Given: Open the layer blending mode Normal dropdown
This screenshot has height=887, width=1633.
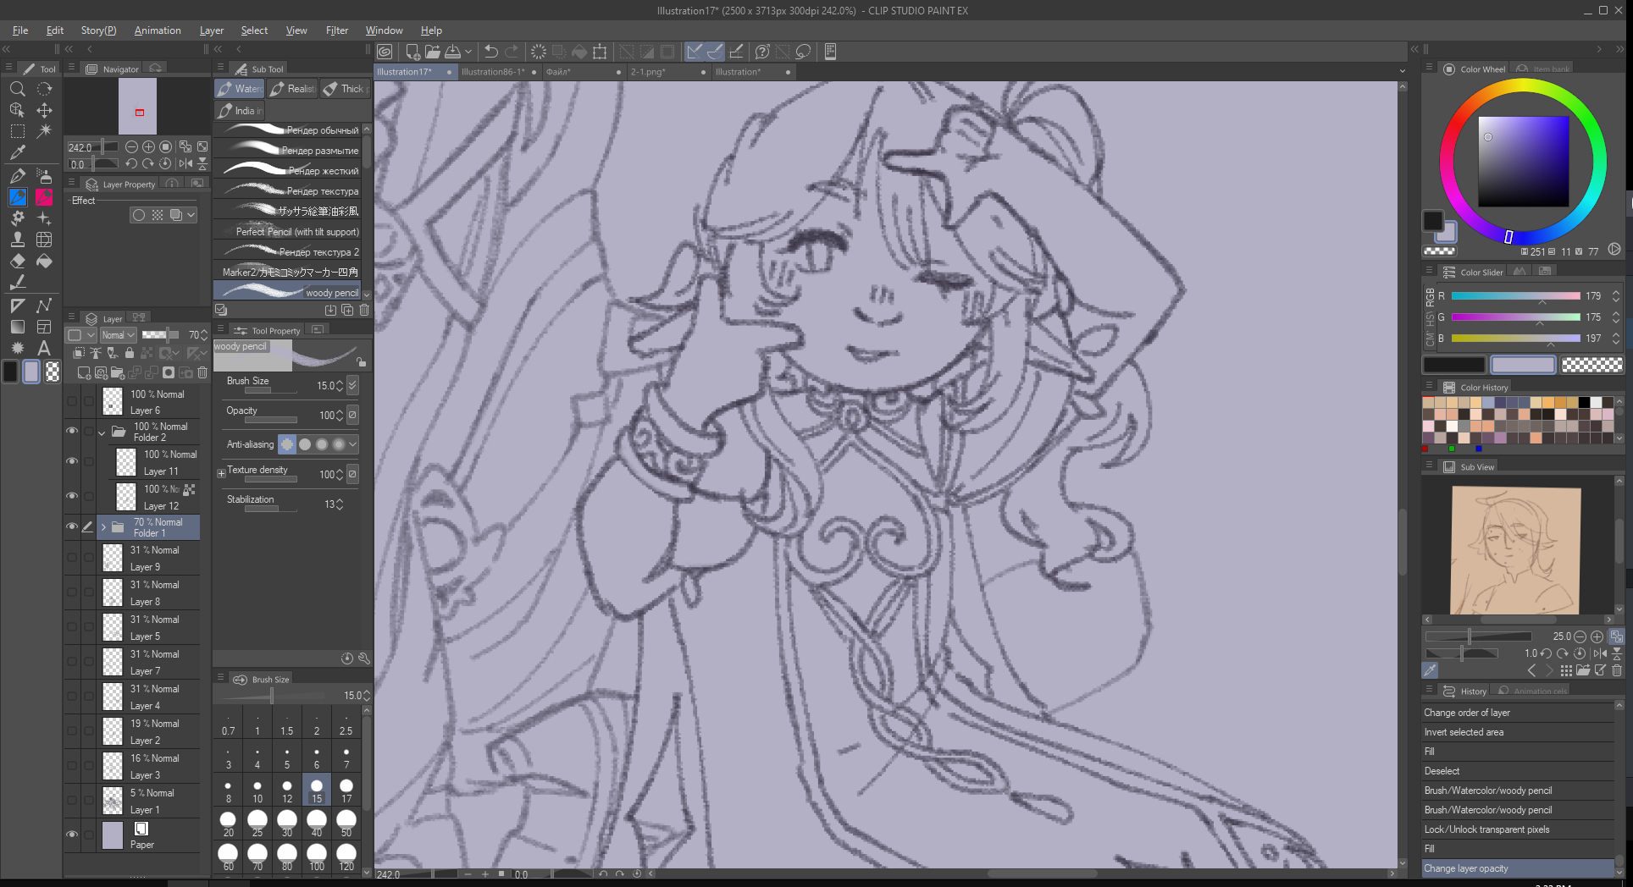Looking at the screenshot, I should point(119,335).
